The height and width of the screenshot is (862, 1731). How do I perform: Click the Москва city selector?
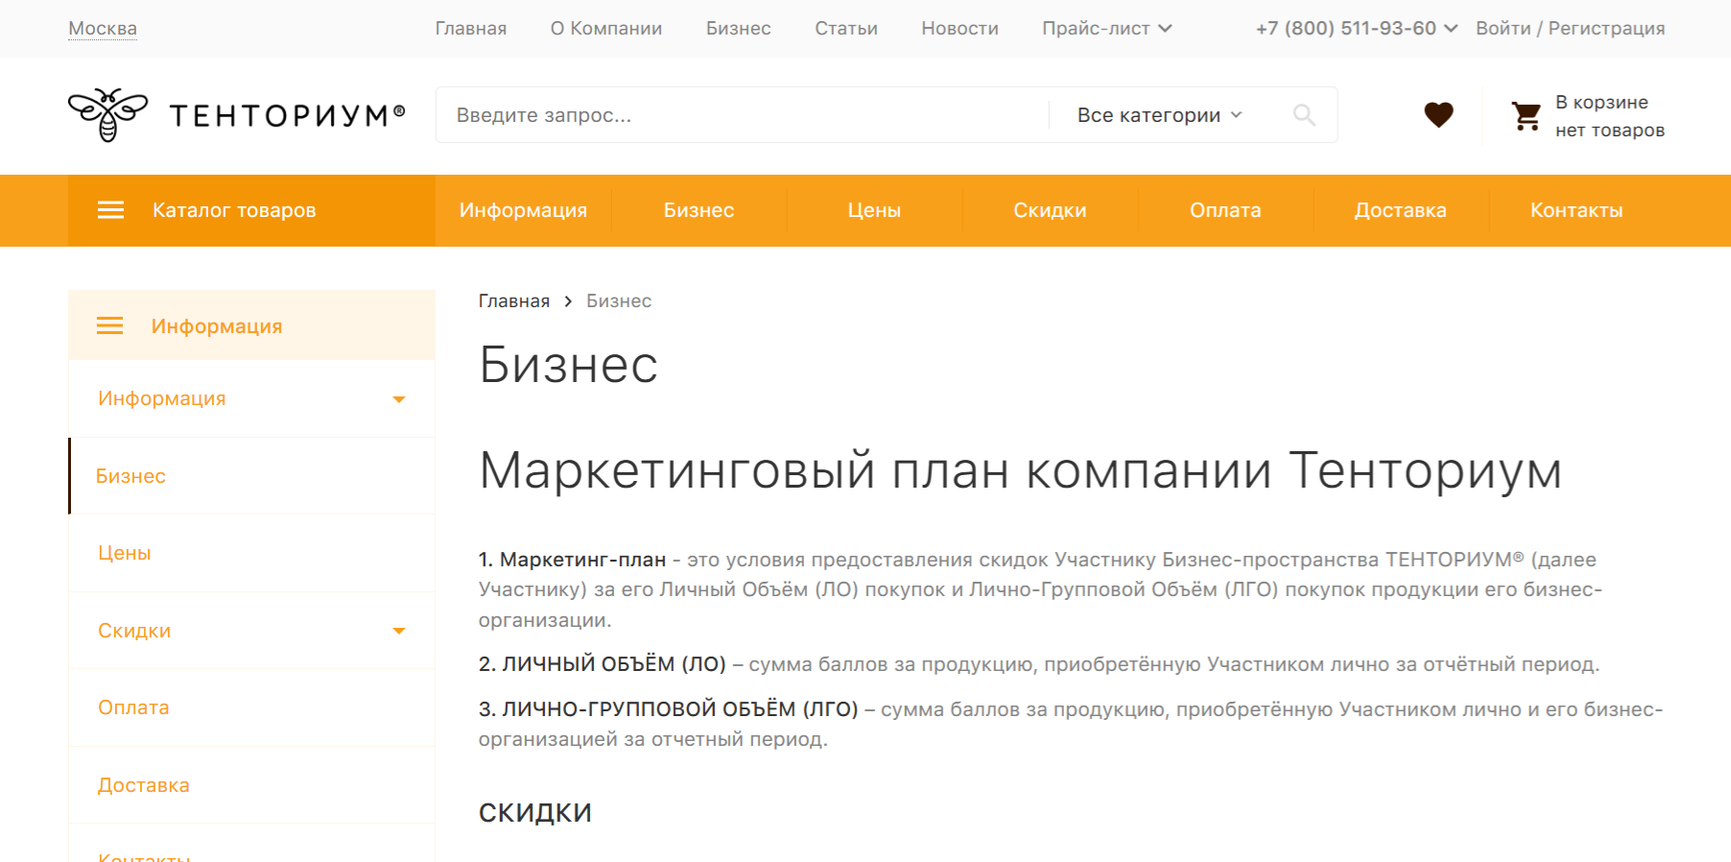click(x=103, y=29)
